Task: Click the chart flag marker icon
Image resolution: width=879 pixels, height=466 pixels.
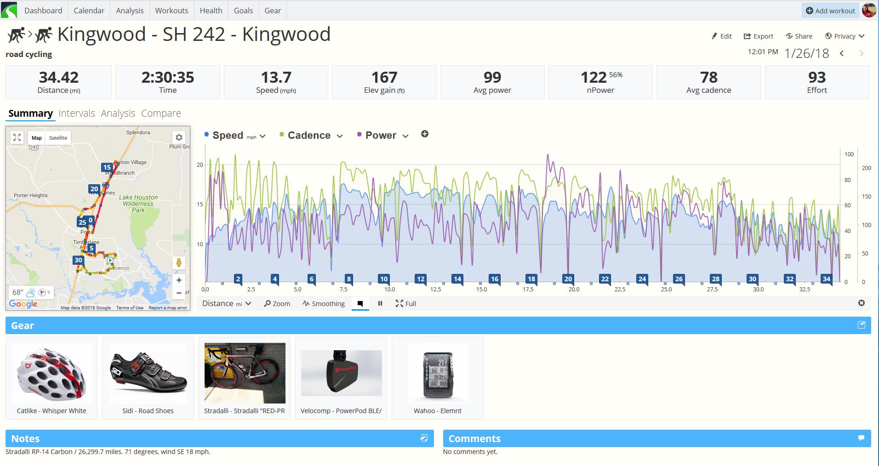Action: (360, 303)
